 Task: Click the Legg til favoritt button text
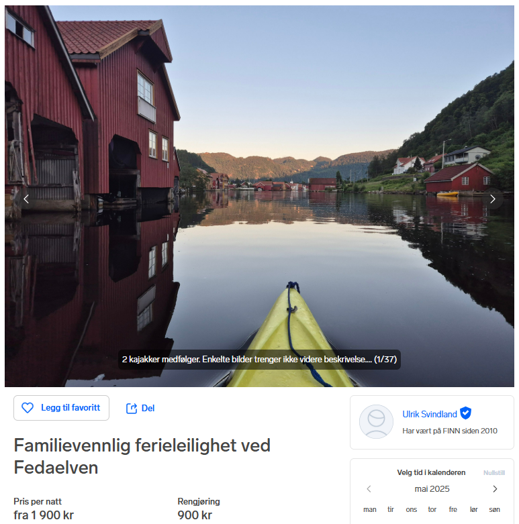(x=70, y=408)
